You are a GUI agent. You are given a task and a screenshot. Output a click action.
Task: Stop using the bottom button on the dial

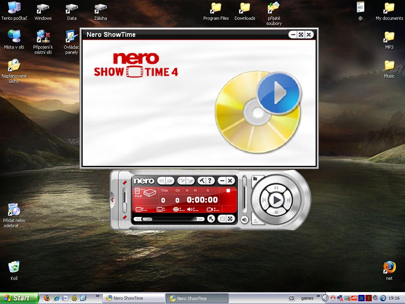click(x=276, y=212)
